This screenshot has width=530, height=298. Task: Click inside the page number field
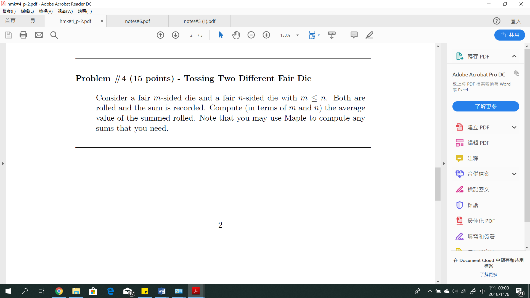tap(192, 35)
